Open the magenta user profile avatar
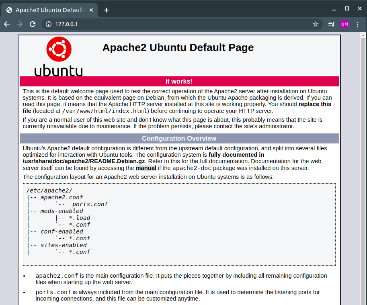 point(344,24)
